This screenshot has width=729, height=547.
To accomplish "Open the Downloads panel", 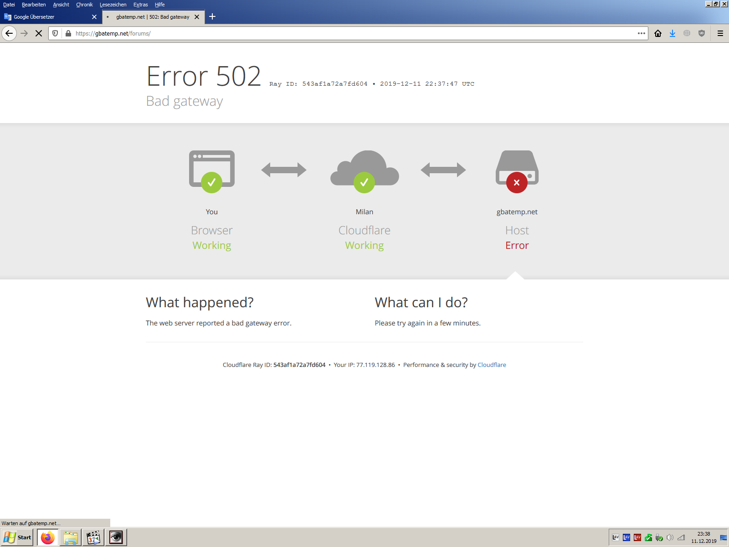I will click(x=673, y=33).
